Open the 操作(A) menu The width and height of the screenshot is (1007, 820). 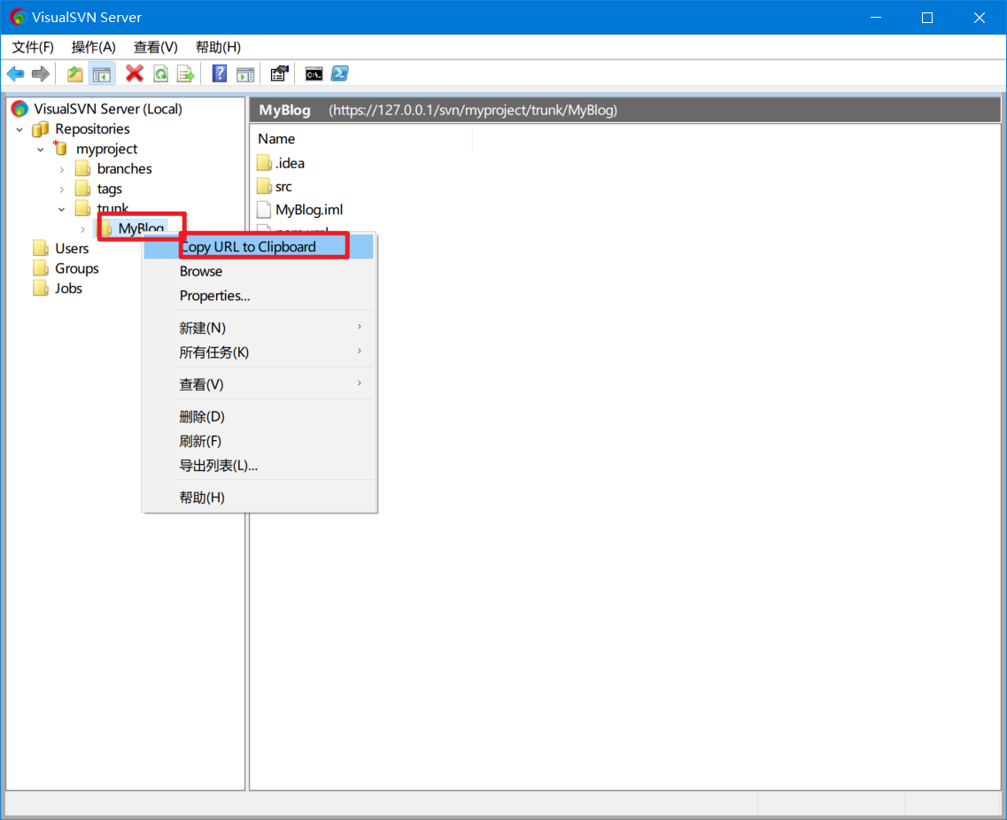pyautogui.click(x=94, y=48)
